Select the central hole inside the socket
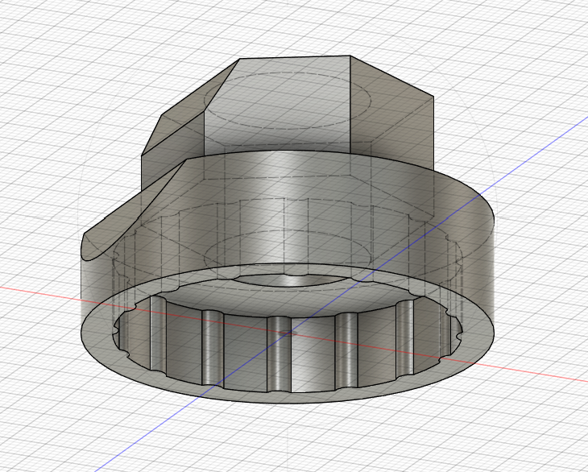 click(x=290, y=281)
